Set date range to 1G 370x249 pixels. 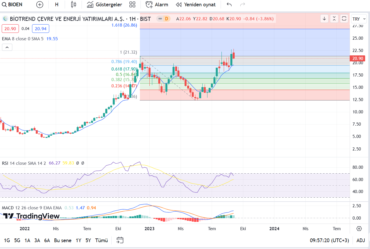(x=7, y=240)
